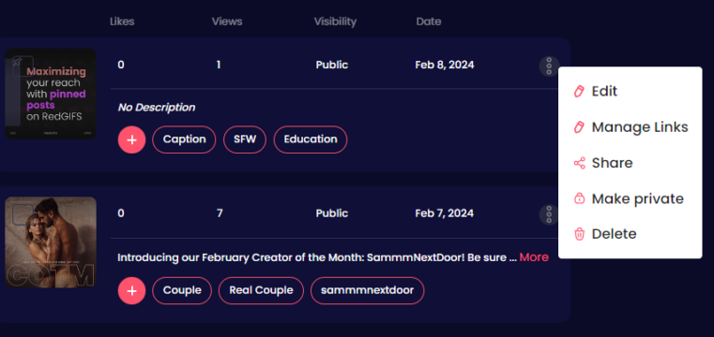Image resolution: width=714 pixels, height=337 pixels.
Task: Click the likes count of the Feb 8 post
Action: (121, 65)
